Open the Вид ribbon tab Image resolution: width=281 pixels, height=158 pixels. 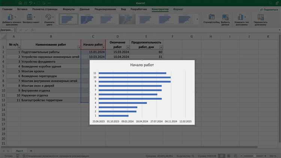[x=124, y=9]
